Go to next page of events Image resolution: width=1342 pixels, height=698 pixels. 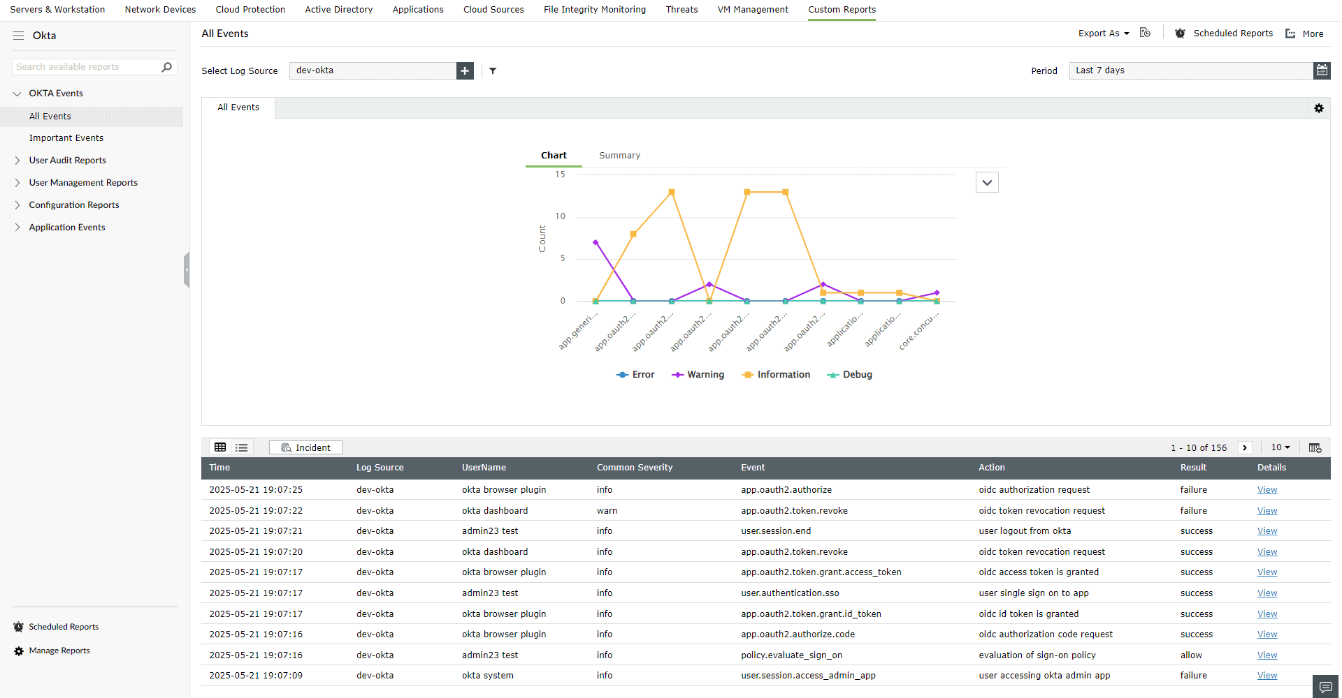tap(1245, 447)
